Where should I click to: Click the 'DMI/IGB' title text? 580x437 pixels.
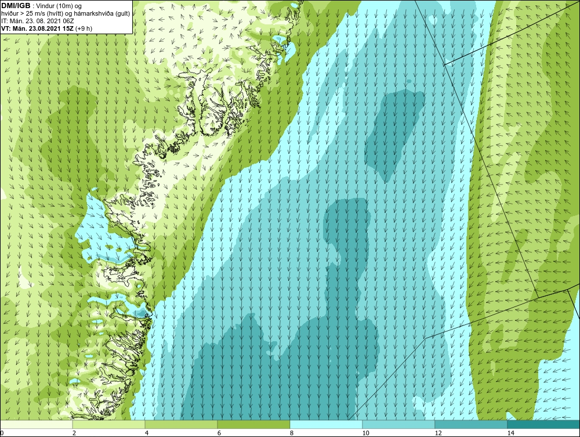coord(16,6)
